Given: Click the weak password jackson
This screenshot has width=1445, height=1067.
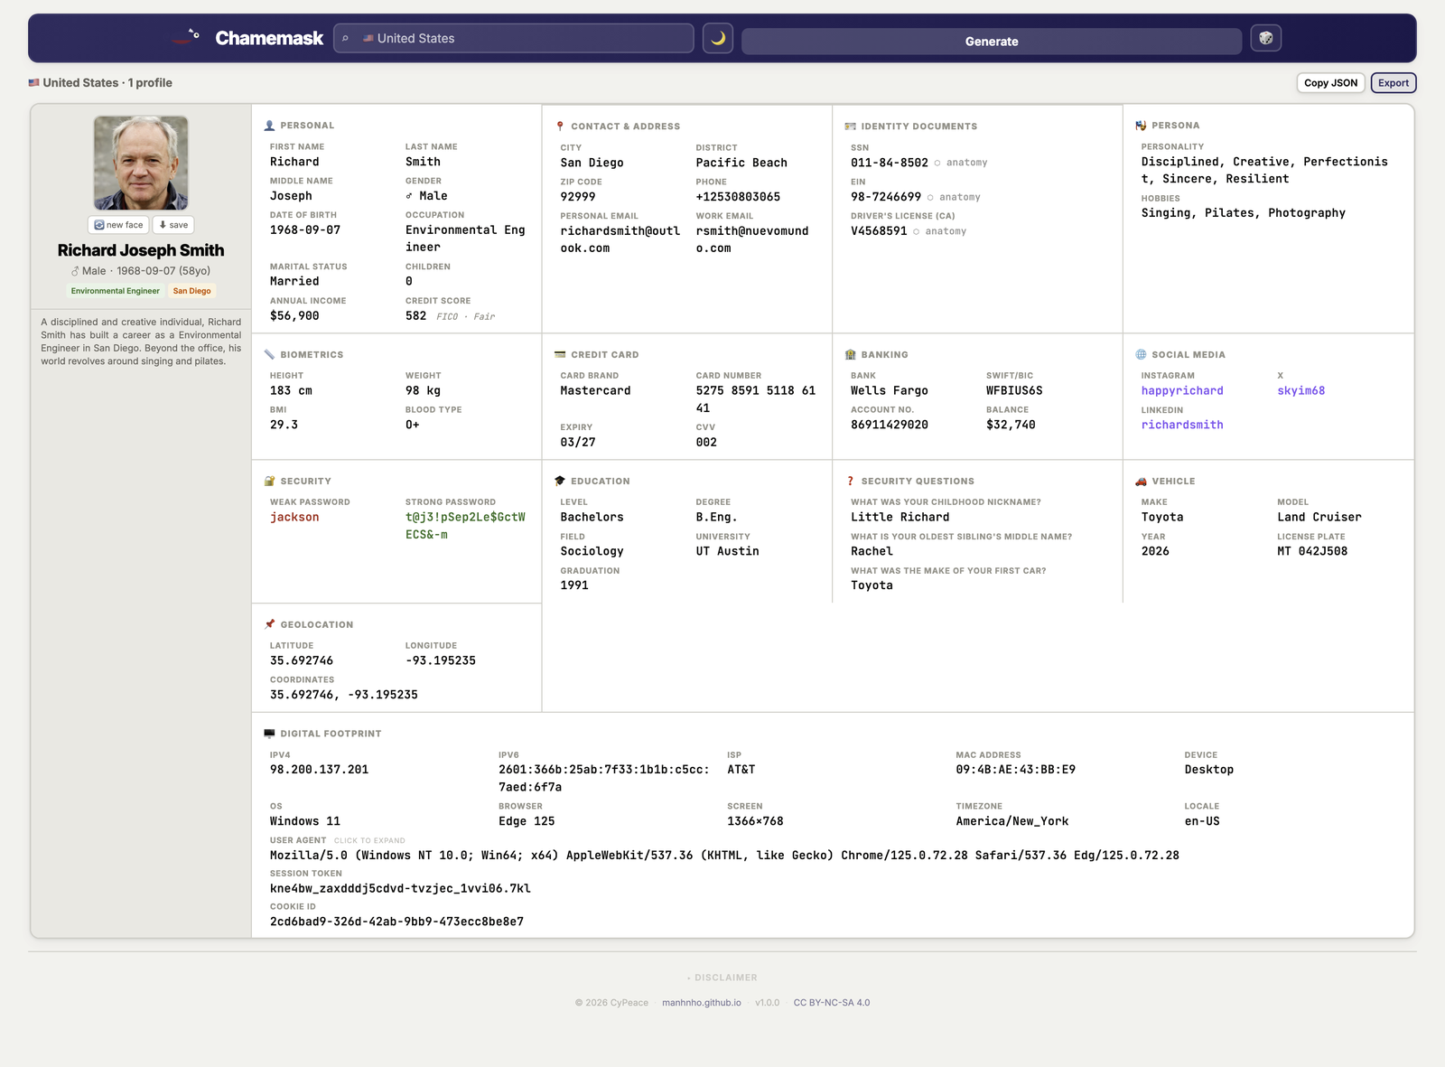Looking at the screenshot, I should click(x=294, y=518).
